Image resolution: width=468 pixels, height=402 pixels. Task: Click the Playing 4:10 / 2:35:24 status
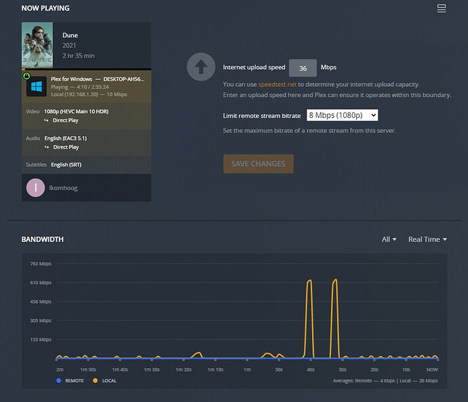point(79,87)
